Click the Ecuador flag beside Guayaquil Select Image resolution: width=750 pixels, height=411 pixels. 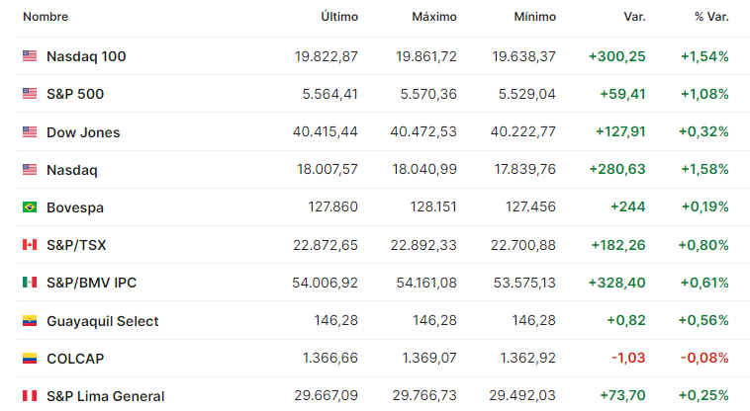coord(30,320)
